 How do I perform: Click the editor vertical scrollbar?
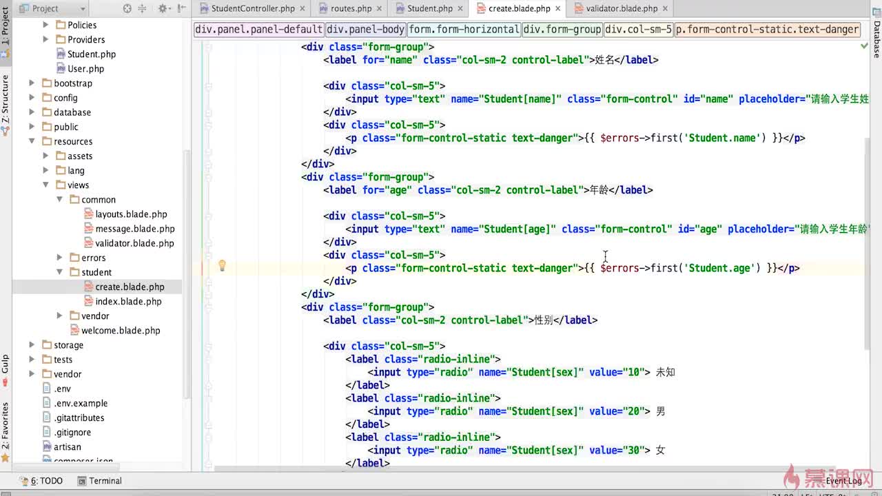point(867,243)
